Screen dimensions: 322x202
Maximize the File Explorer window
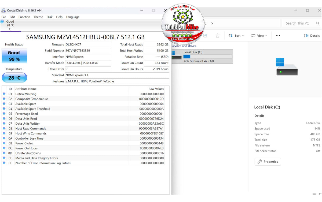308,10
